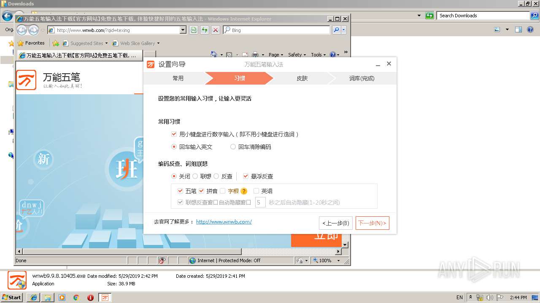The height and width of the screenshot is (303, 540).
Task: Click the <上一步(B) button
Action: point(336,223)
